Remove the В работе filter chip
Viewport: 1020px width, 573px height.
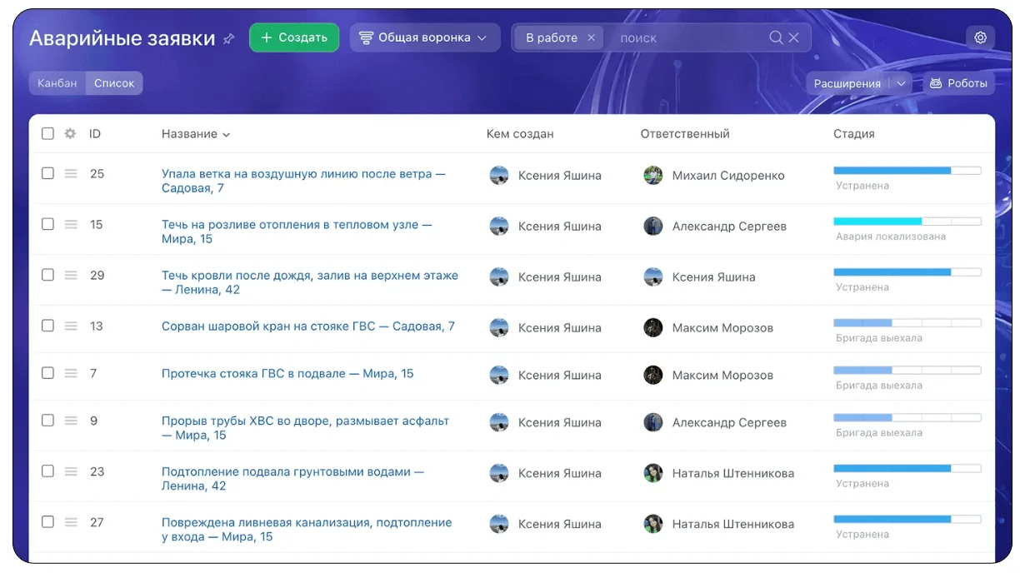tap(592, 37)
